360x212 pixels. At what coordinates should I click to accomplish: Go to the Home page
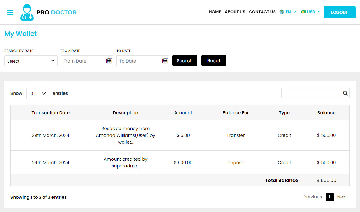click(215, 12)
